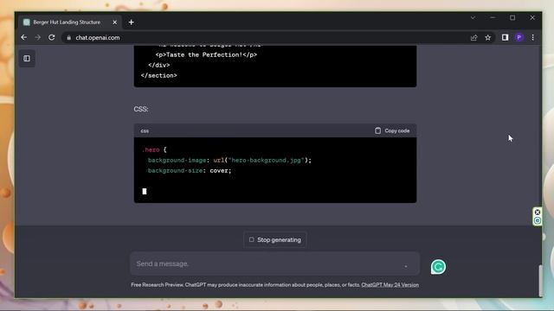Reload the chat.openai.com page

pyautogui.click(x=52, y=37)
